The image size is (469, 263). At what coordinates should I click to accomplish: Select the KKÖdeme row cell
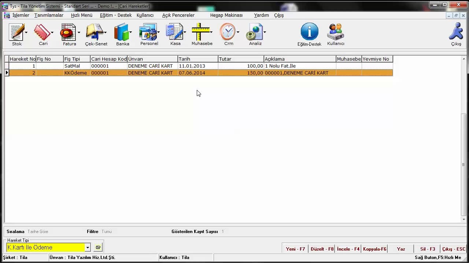coord(77,73)
